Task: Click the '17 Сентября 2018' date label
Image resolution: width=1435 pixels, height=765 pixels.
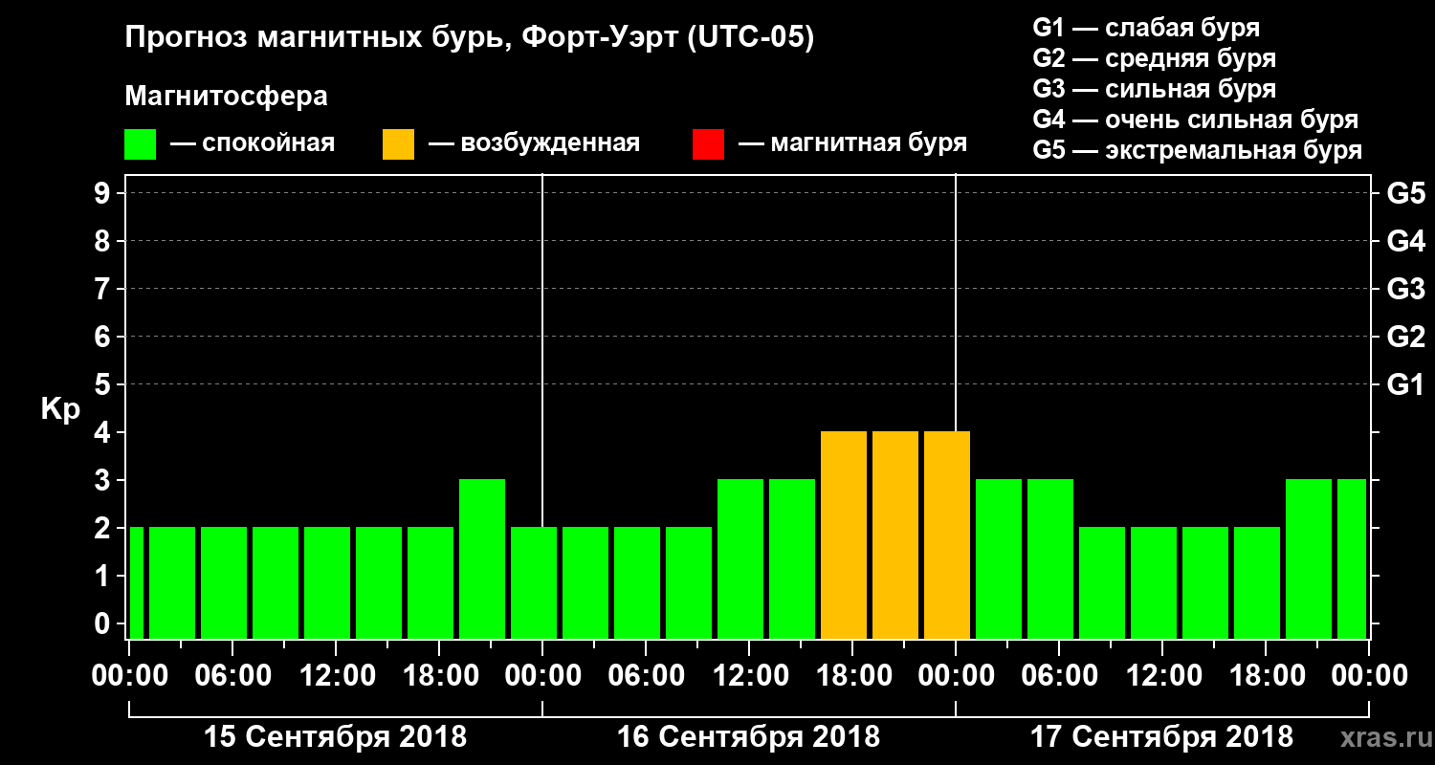Action: 1161,737
